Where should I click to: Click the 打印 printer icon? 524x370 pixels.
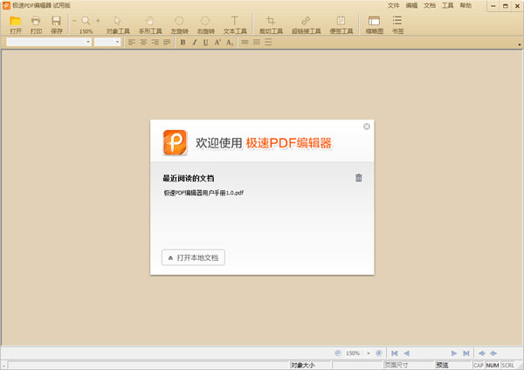click(36, 21)
